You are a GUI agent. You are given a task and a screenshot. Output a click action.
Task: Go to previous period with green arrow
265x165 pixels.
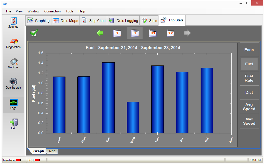click(x=100, y=33)
